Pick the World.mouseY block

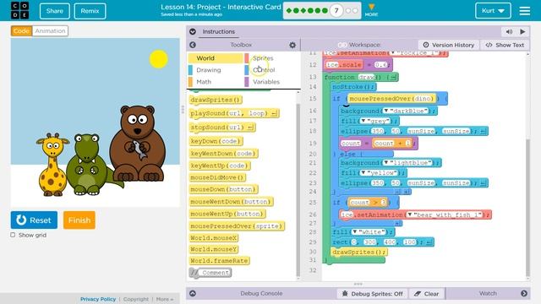coord(214,249)
